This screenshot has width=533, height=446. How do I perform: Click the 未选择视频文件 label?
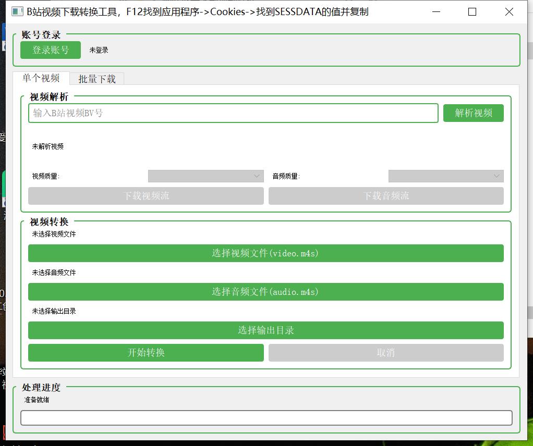(x=54, y=234)
